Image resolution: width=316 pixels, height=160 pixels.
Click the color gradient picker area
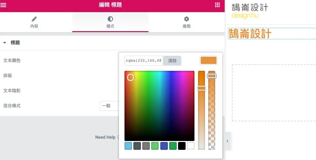click(159, 106)
